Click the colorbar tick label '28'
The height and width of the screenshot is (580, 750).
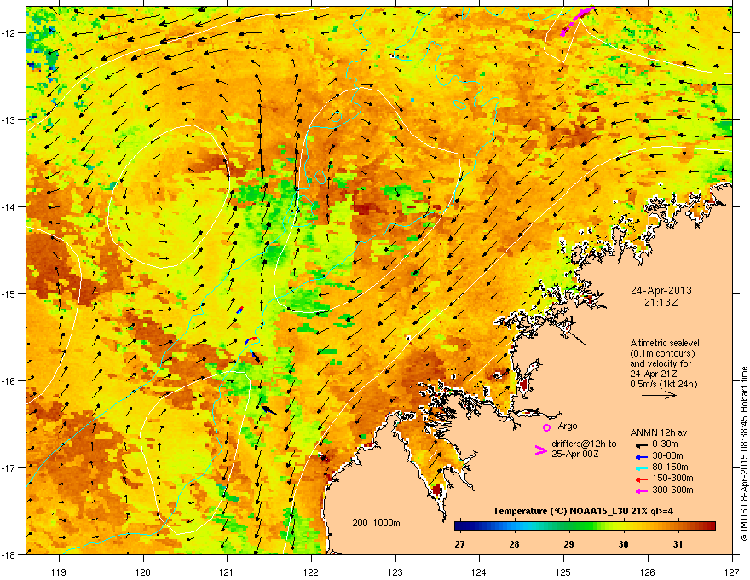(x=514, y=544)
